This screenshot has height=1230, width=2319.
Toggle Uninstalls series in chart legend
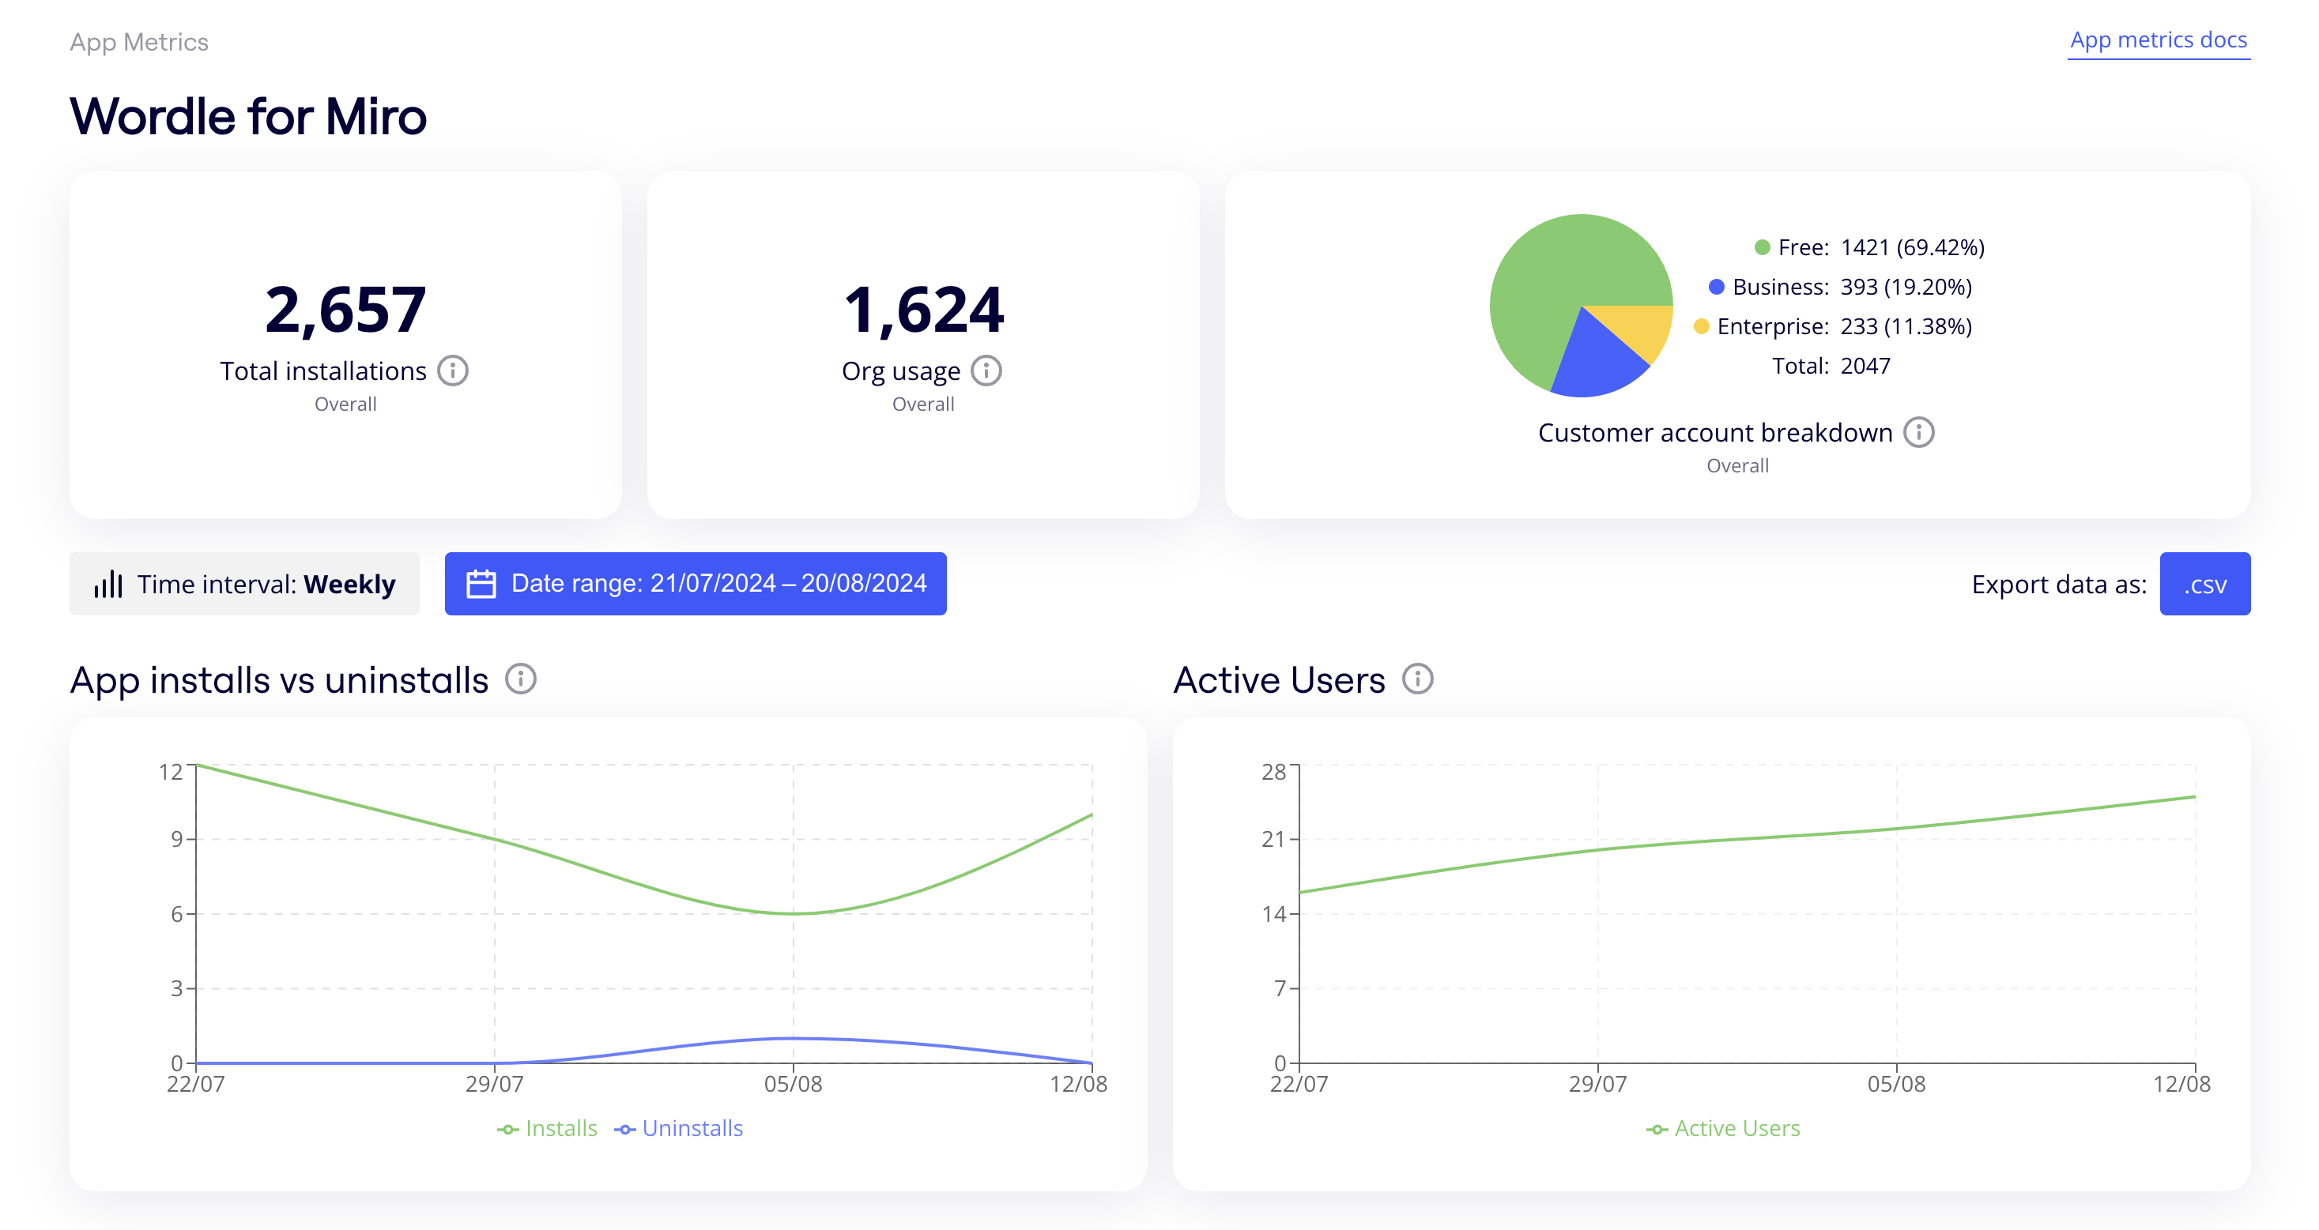[x=679, y=1128]
